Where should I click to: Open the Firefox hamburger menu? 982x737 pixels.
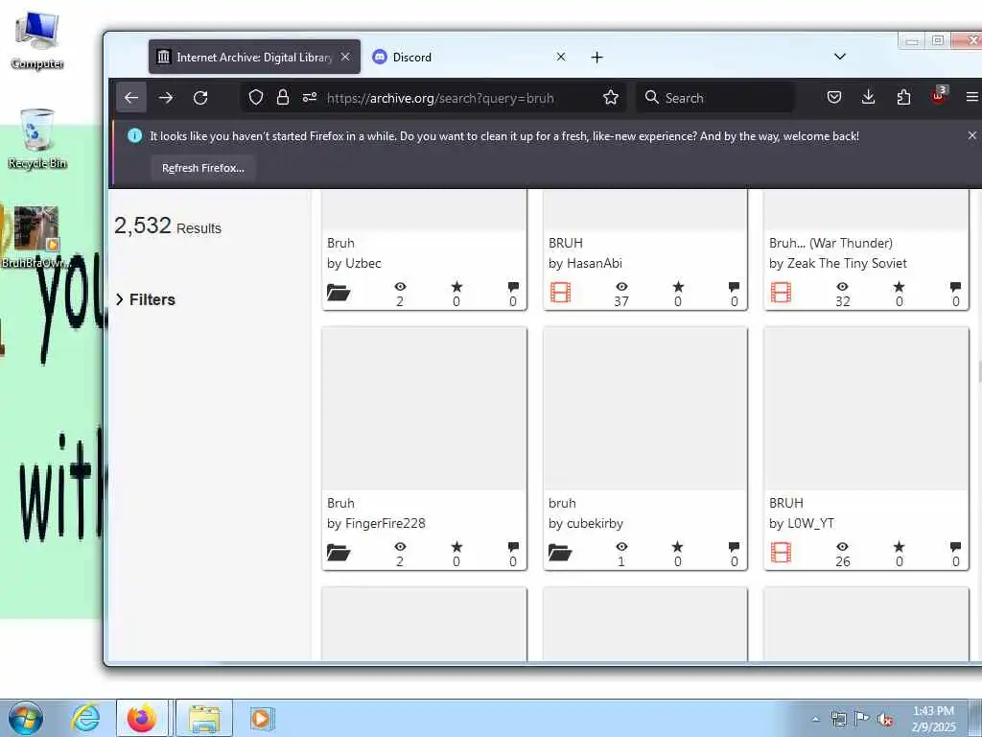[972, 97]
